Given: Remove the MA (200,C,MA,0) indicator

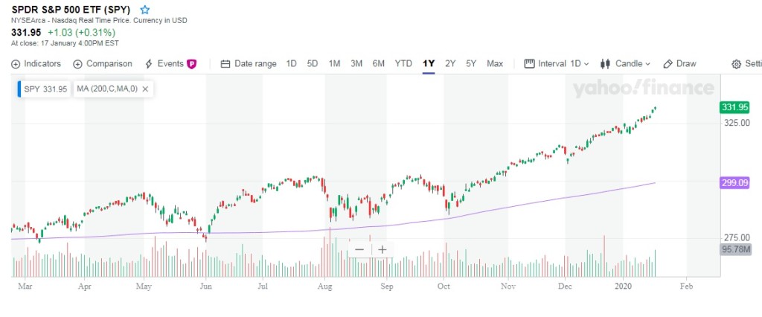Looking at the screenshot, I should click(145, 89).
